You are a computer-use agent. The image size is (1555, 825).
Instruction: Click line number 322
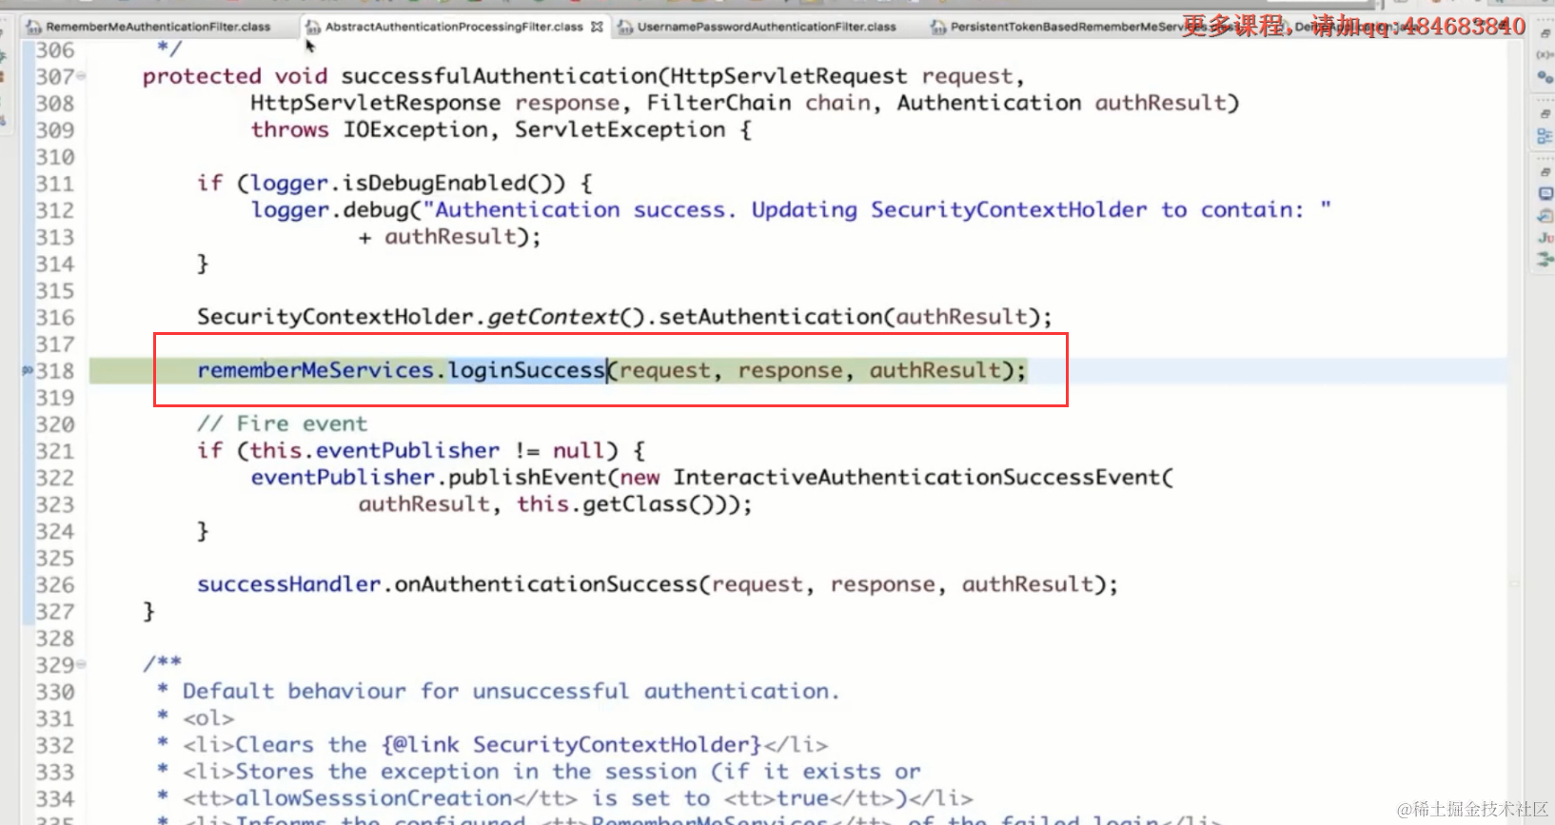(x=55, y=478)
